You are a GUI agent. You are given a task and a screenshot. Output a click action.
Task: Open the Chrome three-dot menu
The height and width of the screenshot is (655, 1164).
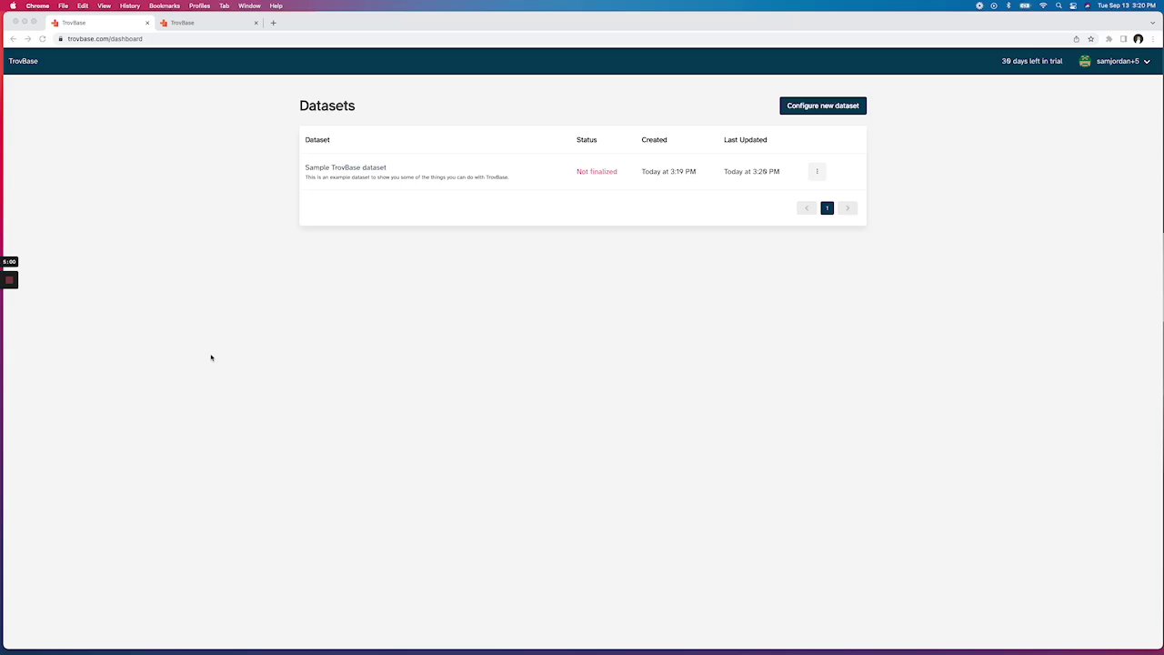(x=1152, y=39)
